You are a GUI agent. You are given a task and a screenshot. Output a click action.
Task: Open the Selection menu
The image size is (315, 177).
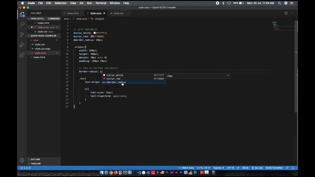(61, 3)
